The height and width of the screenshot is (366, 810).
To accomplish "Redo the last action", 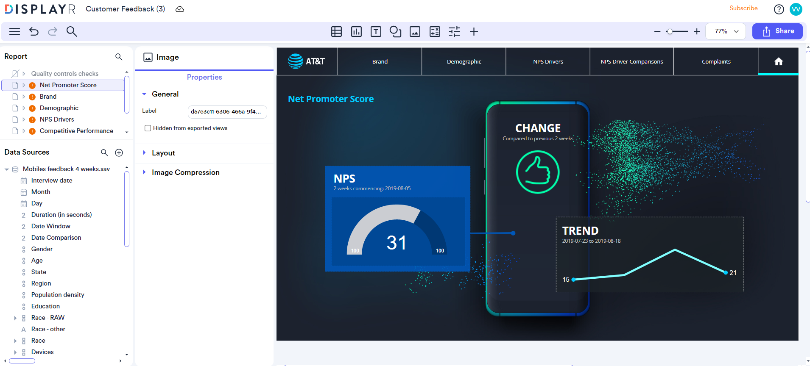I will click(x=53, y=31).
